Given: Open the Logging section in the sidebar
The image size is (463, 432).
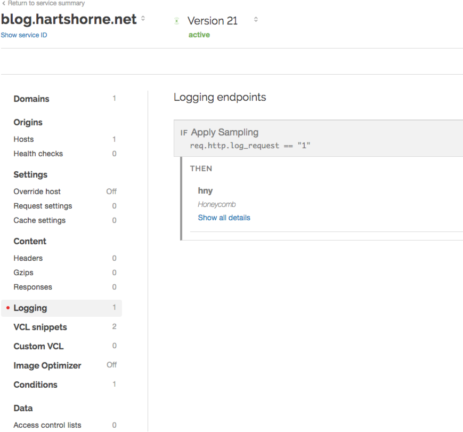Looking at the screenshot, I should coord(31,308).
